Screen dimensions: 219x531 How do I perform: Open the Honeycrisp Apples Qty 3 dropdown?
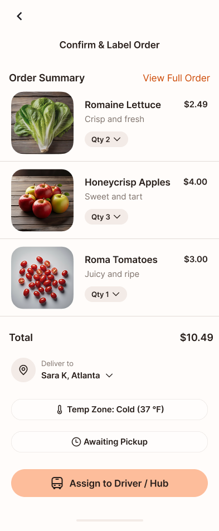(106, 217)
